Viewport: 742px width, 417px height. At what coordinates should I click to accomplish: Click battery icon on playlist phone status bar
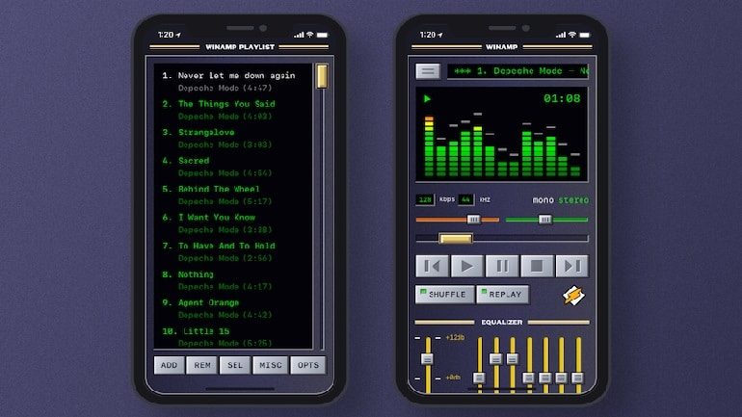(x=322, y=35)
